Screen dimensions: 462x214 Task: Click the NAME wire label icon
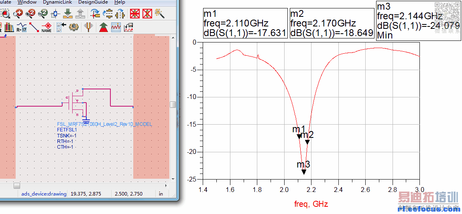coord(47,27)
